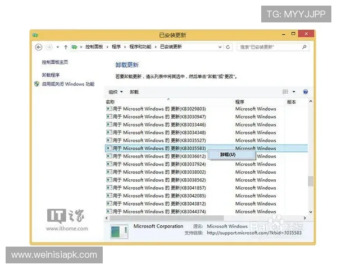This screenshot has width=337, height=269.
Task: Click shield icon beside Windows features link
Action: coord(37,84)
